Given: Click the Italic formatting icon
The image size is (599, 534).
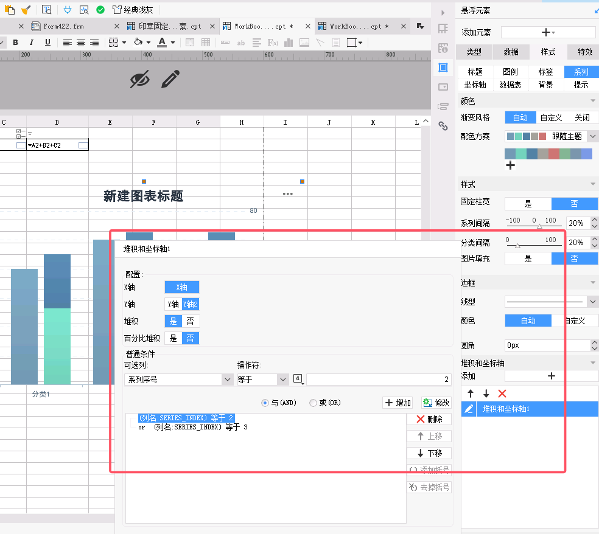Looking at the screenshot, I should [31, 42].
